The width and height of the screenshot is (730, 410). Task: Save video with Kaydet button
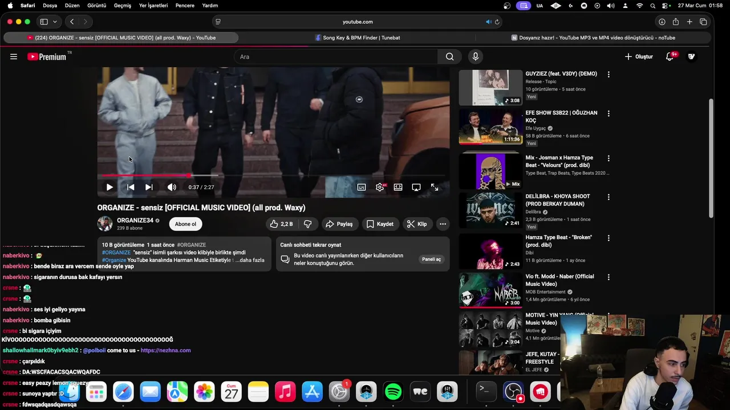[380, 224]
